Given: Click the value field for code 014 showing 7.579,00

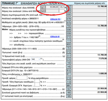Looking at the screenshot, I should pyautogui.click(x=90, y=59).
